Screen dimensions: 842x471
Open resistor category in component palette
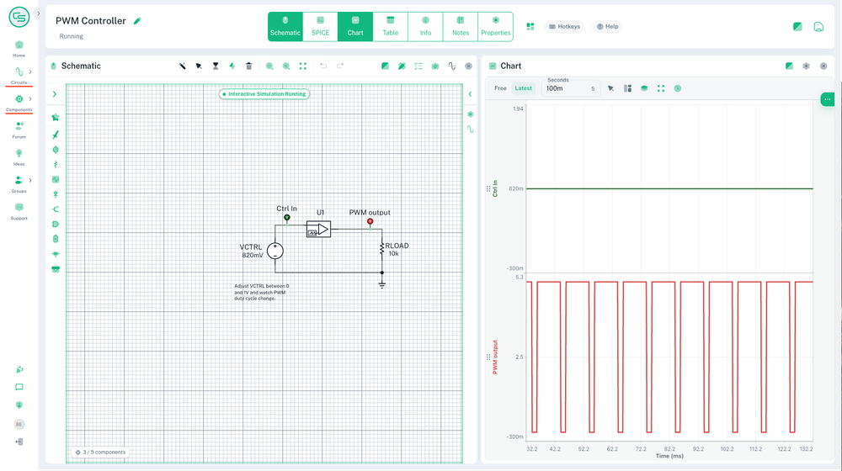tap(56, 165)
